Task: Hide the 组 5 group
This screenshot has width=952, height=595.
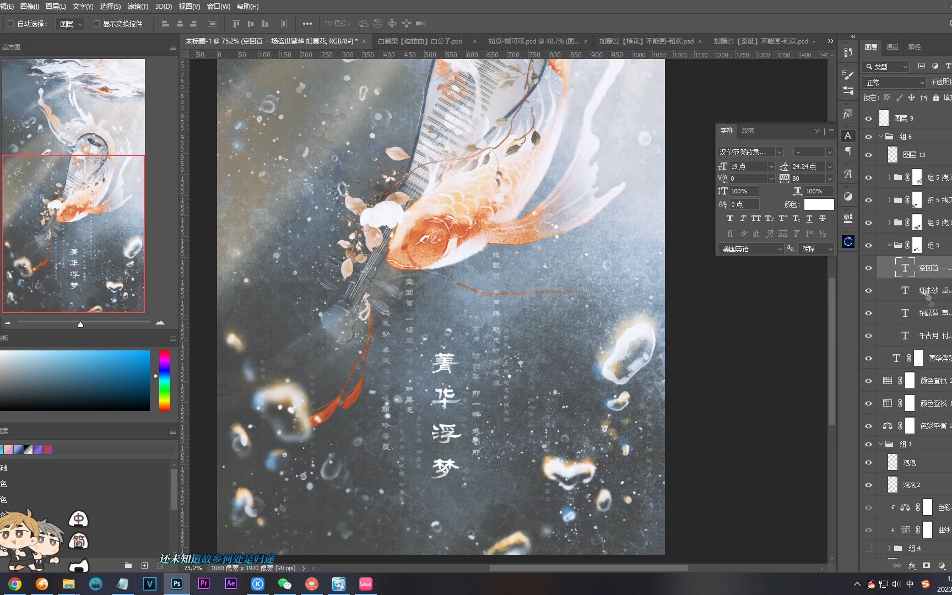Action: tap(869, 245)
